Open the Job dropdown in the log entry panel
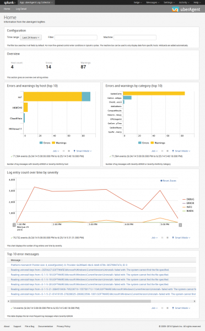 (155, 237)
